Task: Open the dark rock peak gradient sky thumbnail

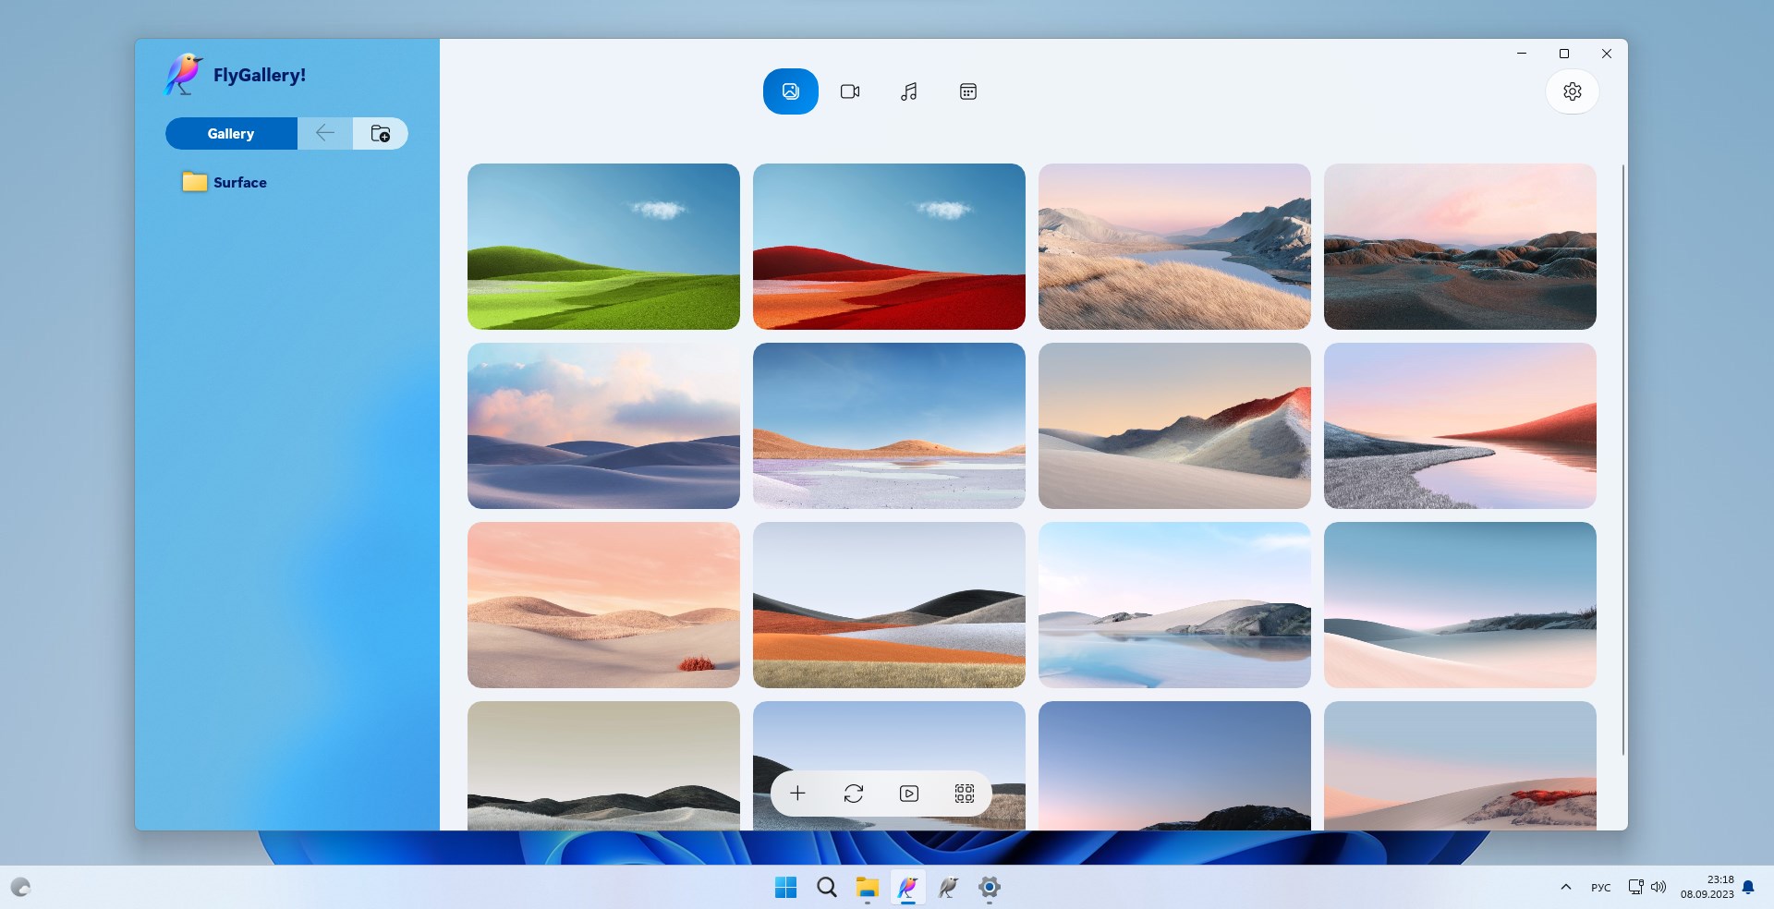Action: 1174,765
